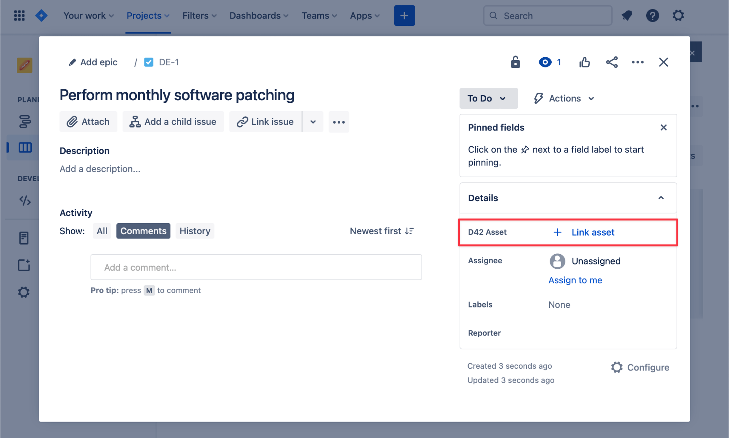Click the Assign to me link
This screenshot has width=729, height=438.
point(575,280)
